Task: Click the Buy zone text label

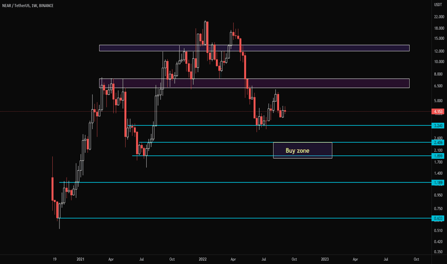Action: tap(297, 151)
